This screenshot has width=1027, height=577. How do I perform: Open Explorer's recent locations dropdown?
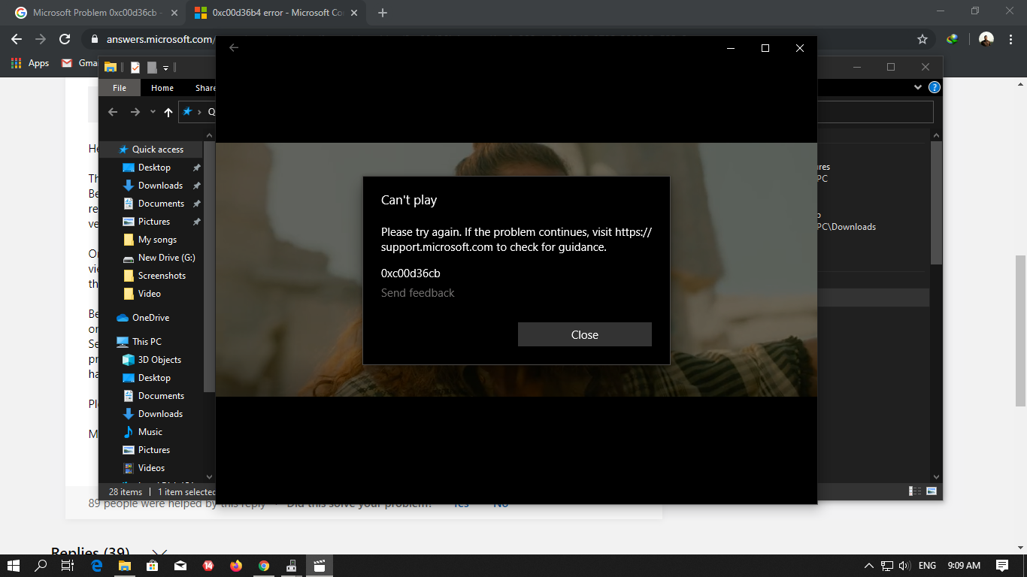(153, 112)
